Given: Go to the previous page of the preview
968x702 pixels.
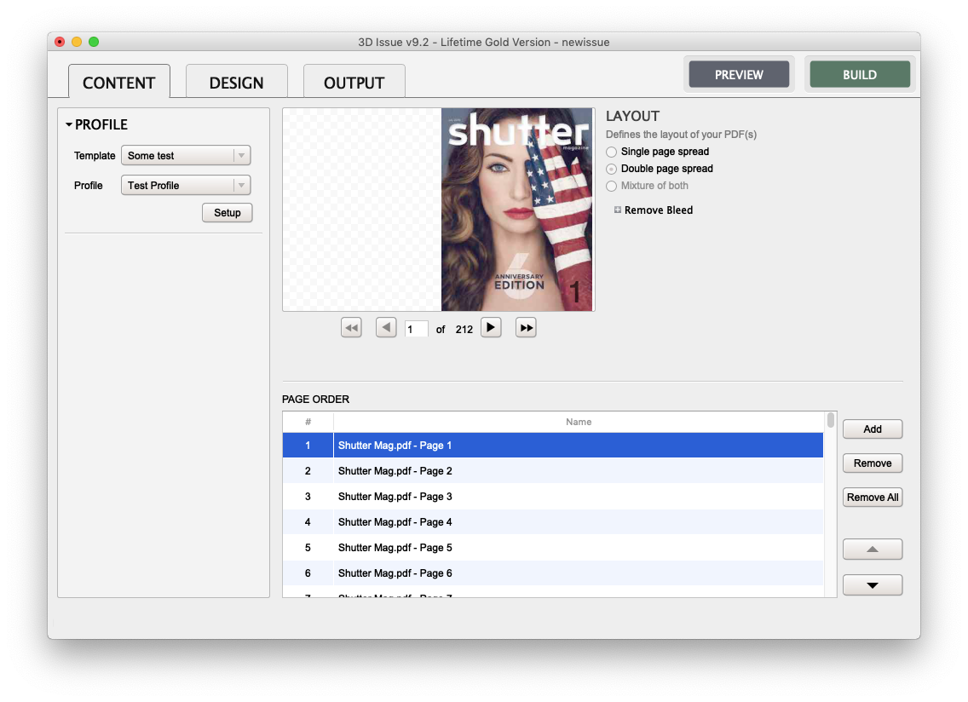Looking at the screenshot, I should coord(386,328).
